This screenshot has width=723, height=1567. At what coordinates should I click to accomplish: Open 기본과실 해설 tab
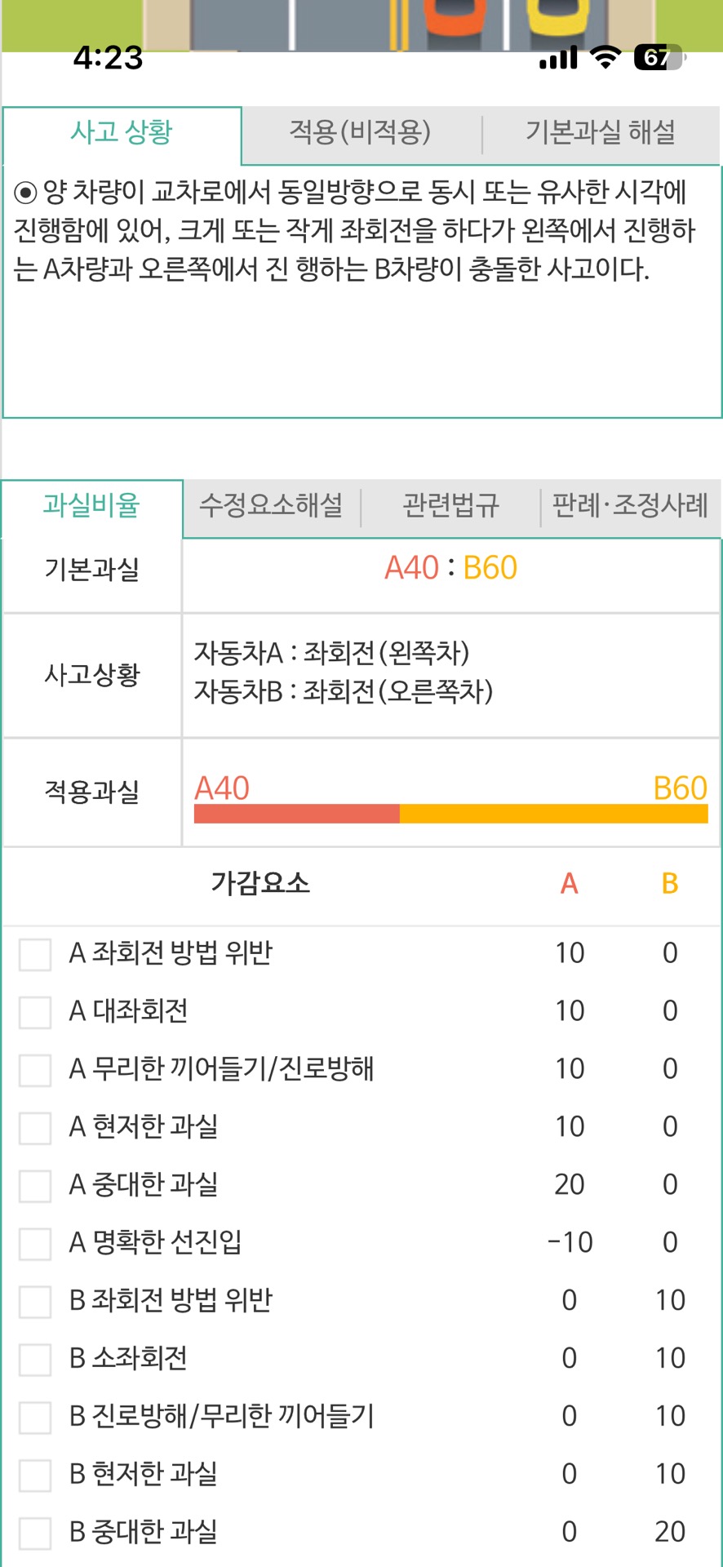pos(601,132)
